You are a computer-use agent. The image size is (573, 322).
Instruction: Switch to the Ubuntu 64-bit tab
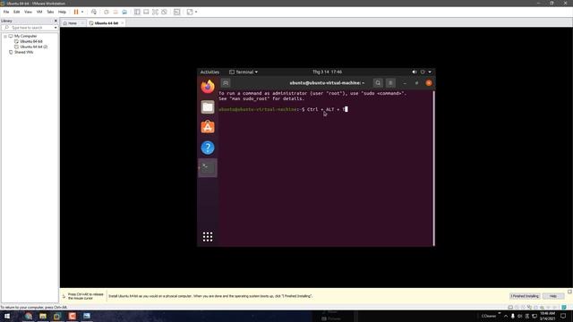click(106, 23)
